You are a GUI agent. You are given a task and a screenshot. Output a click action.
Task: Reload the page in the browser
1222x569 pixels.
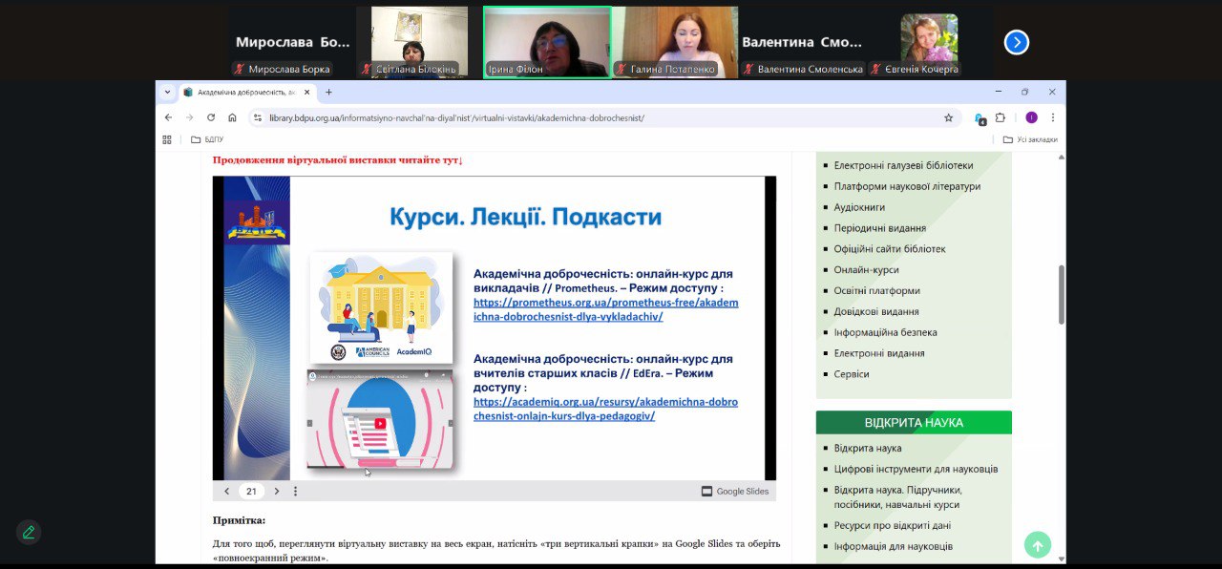pos(210,117)
